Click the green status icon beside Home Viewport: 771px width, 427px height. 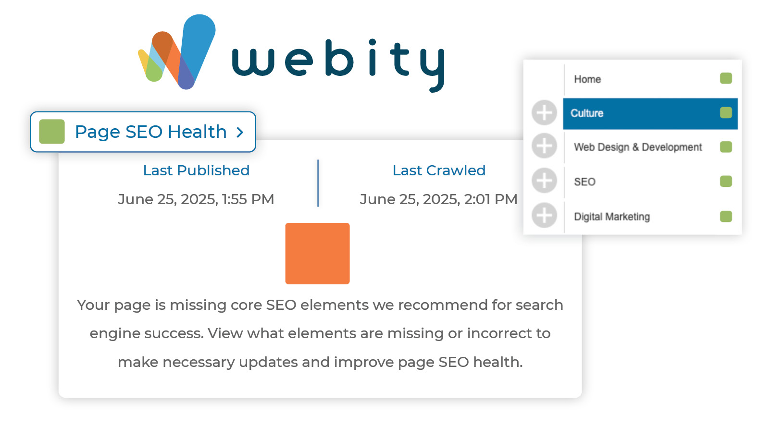pyautogui.click(x=725, y=78)
